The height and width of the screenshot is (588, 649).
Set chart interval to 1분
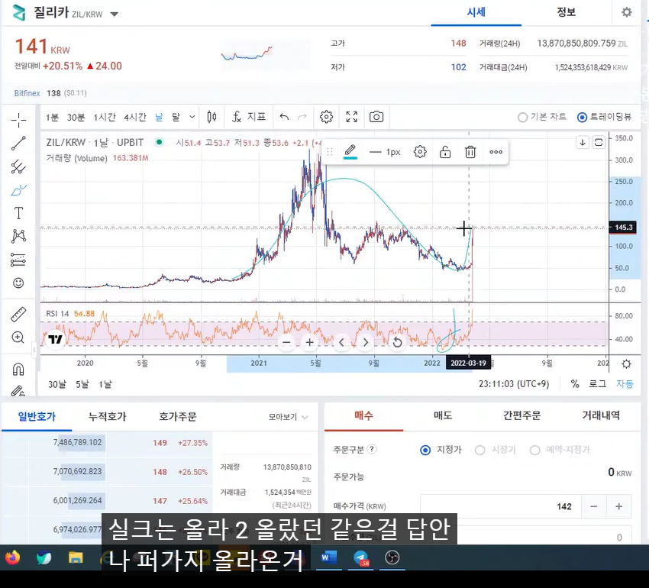point(52,117)
